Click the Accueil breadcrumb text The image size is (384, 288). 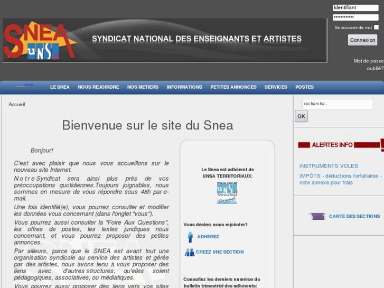[17, 105]
